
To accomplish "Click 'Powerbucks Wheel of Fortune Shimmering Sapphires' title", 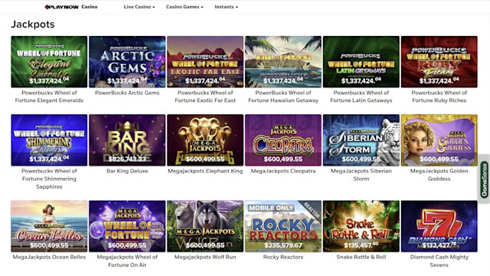I will (49, 179).
